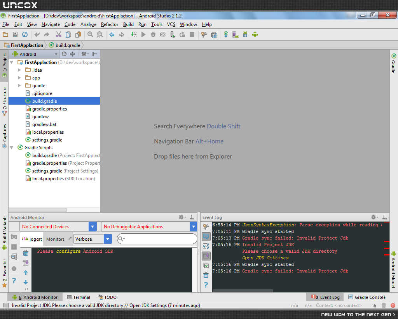Click Sync Project with Gradle Files icon
398x319 pixels.
click(x=226, y=34)
